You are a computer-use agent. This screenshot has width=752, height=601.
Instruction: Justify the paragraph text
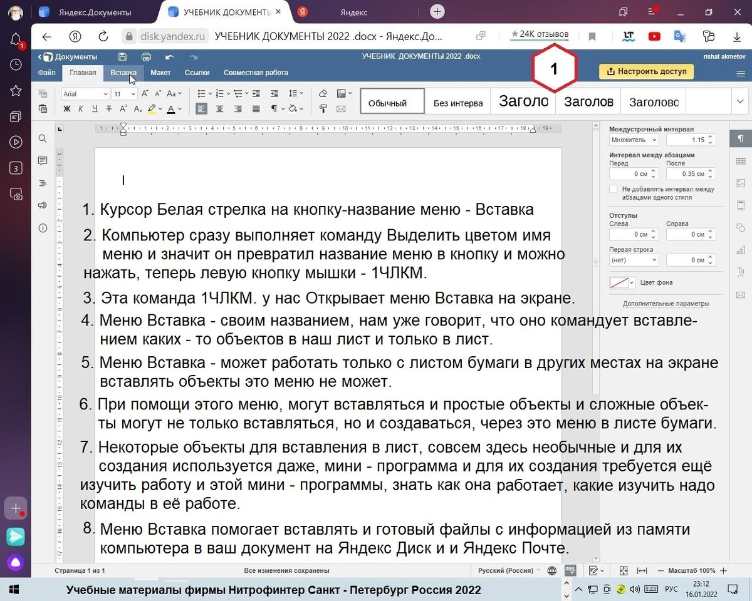click(x=256, y=109)
